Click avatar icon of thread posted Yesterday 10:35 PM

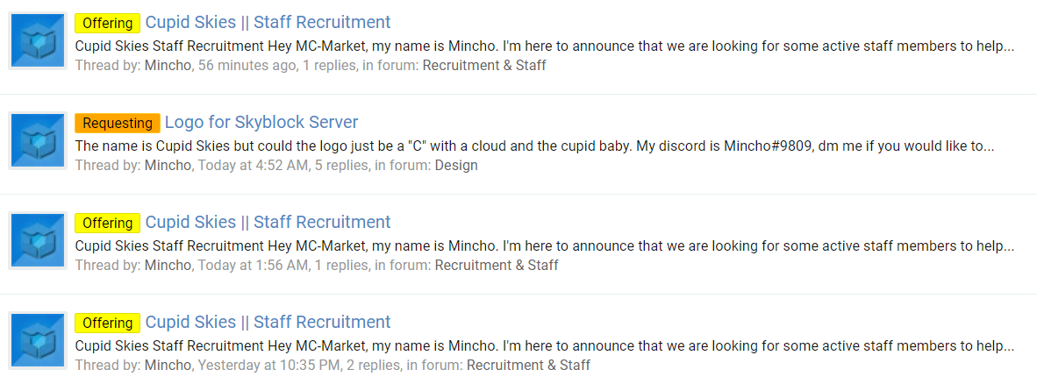(x=38, y=340)
